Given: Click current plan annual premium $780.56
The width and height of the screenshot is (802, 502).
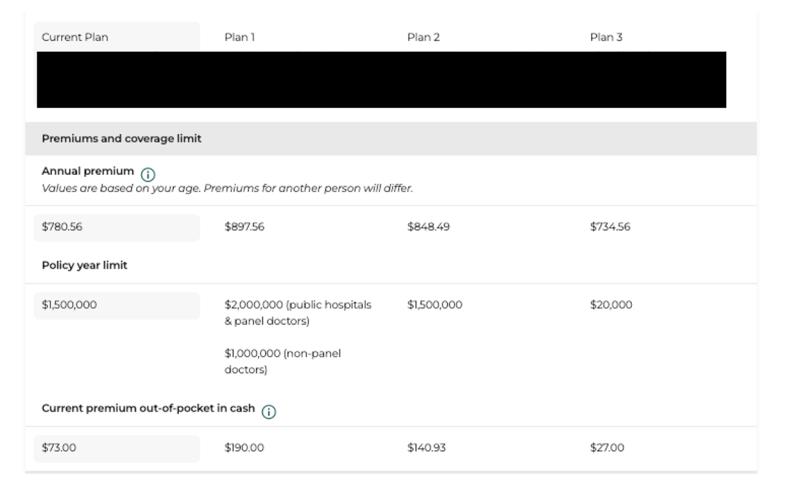Looking at the screenshot, I should 117,227.
